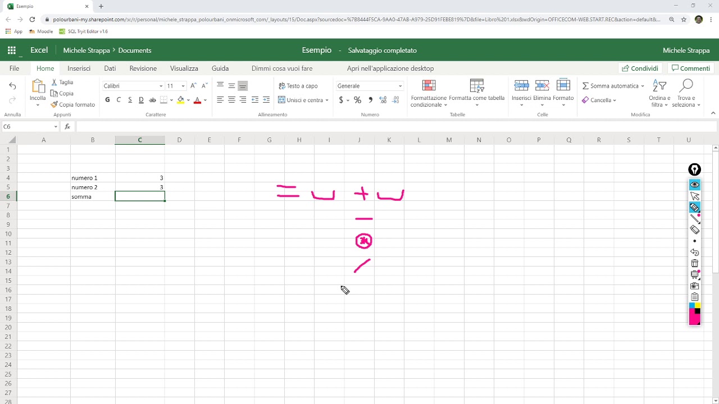Click the Copia button in Appunti
This screenshot has width=719, height=404.
point(62,93)
